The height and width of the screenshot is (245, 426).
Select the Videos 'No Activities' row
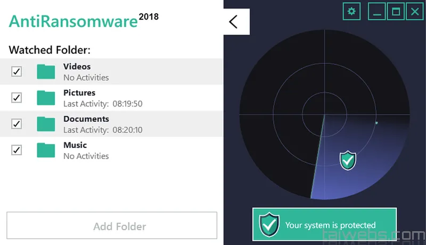[111, 72]
